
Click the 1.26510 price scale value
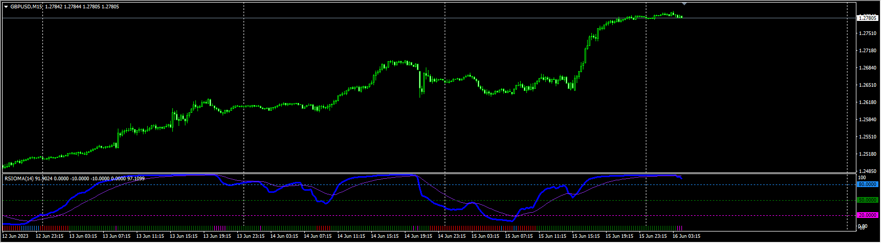pyautogui.click(x=867, y=85)
